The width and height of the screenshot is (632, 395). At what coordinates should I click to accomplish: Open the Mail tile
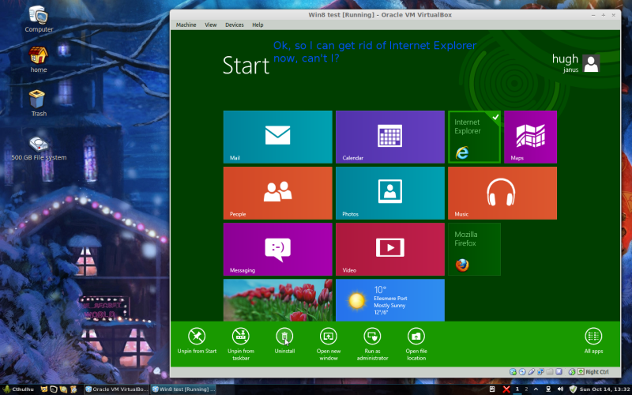pos(278,137)
